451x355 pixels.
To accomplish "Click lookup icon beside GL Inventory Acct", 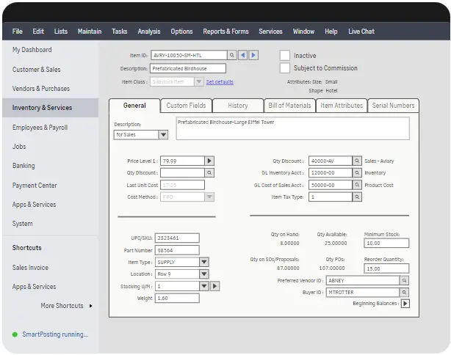I will tap(357, 173).
